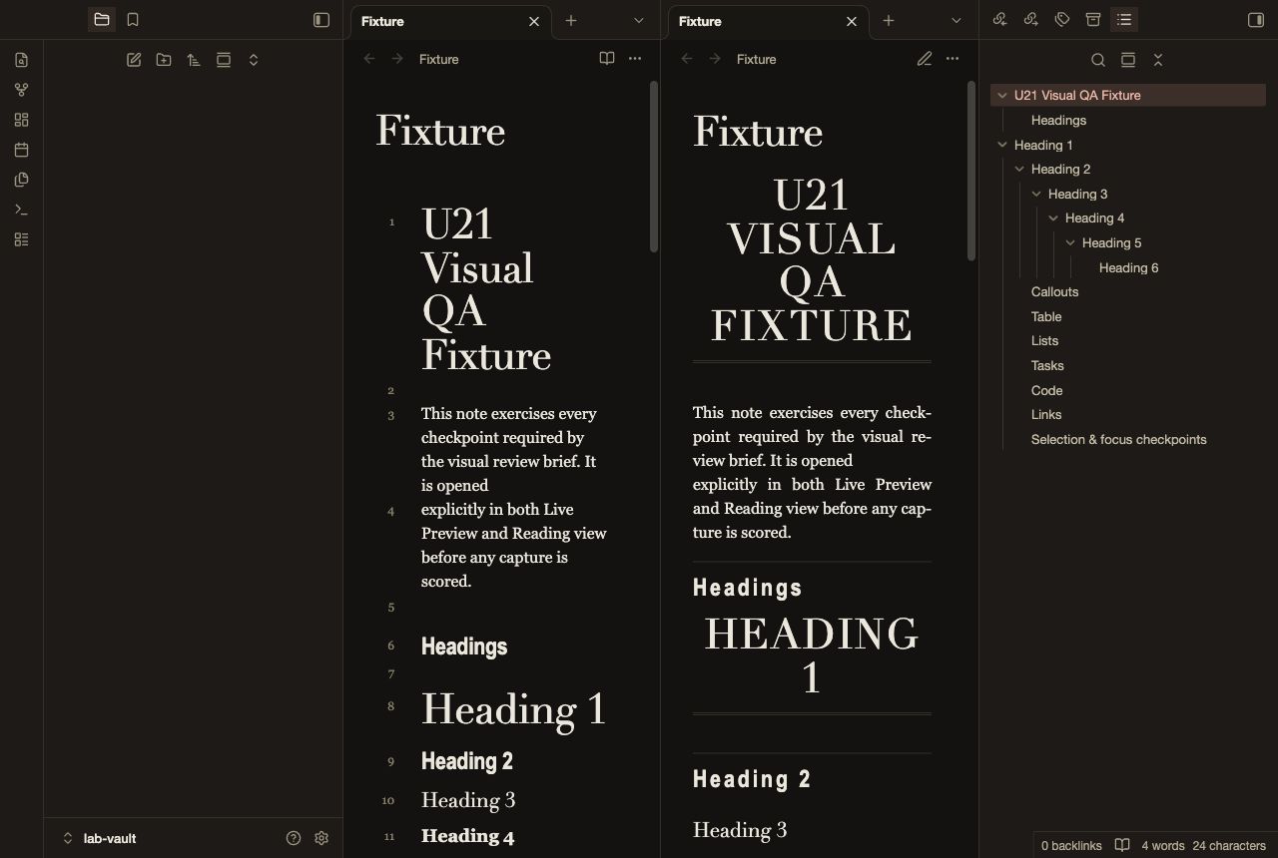The height and width of the screenshot is (858, 1278).
Task: Open the archive box panel icon
Action: pyautogui.click(x=1093, y=20)
